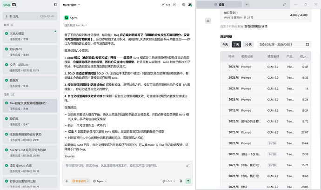Open the chat history bubble icon
This screenshot has height=190, width=321.
tap(174, 5)
